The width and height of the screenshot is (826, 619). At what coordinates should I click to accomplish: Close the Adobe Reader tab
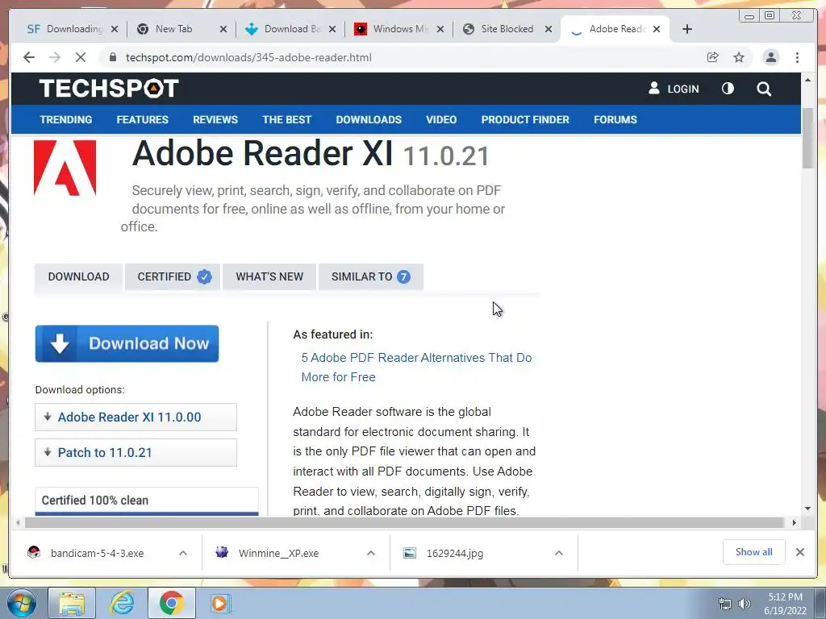point(657,29)
